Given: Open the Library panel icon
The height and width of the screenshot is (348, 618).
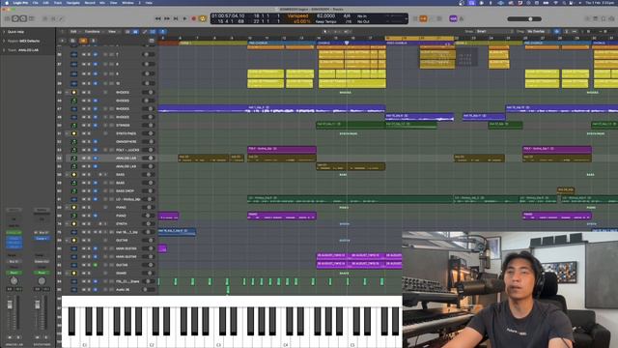Looking at the screenshot, I should coord(7,18).
